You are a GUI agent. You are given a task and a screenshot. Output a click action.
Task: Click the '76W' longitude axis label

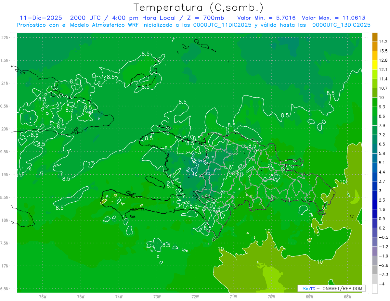43,296
